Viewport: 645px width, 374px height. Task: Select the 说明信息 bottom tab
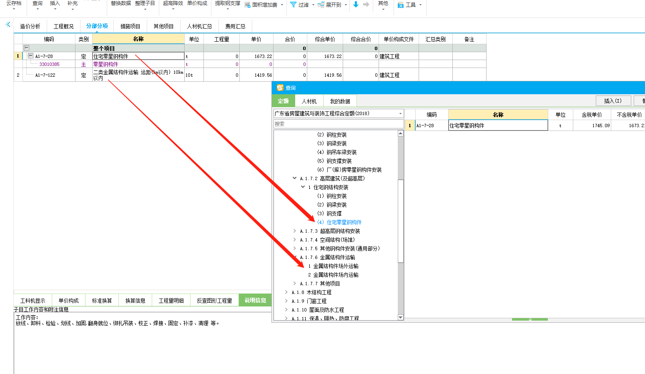click(255, 300)
